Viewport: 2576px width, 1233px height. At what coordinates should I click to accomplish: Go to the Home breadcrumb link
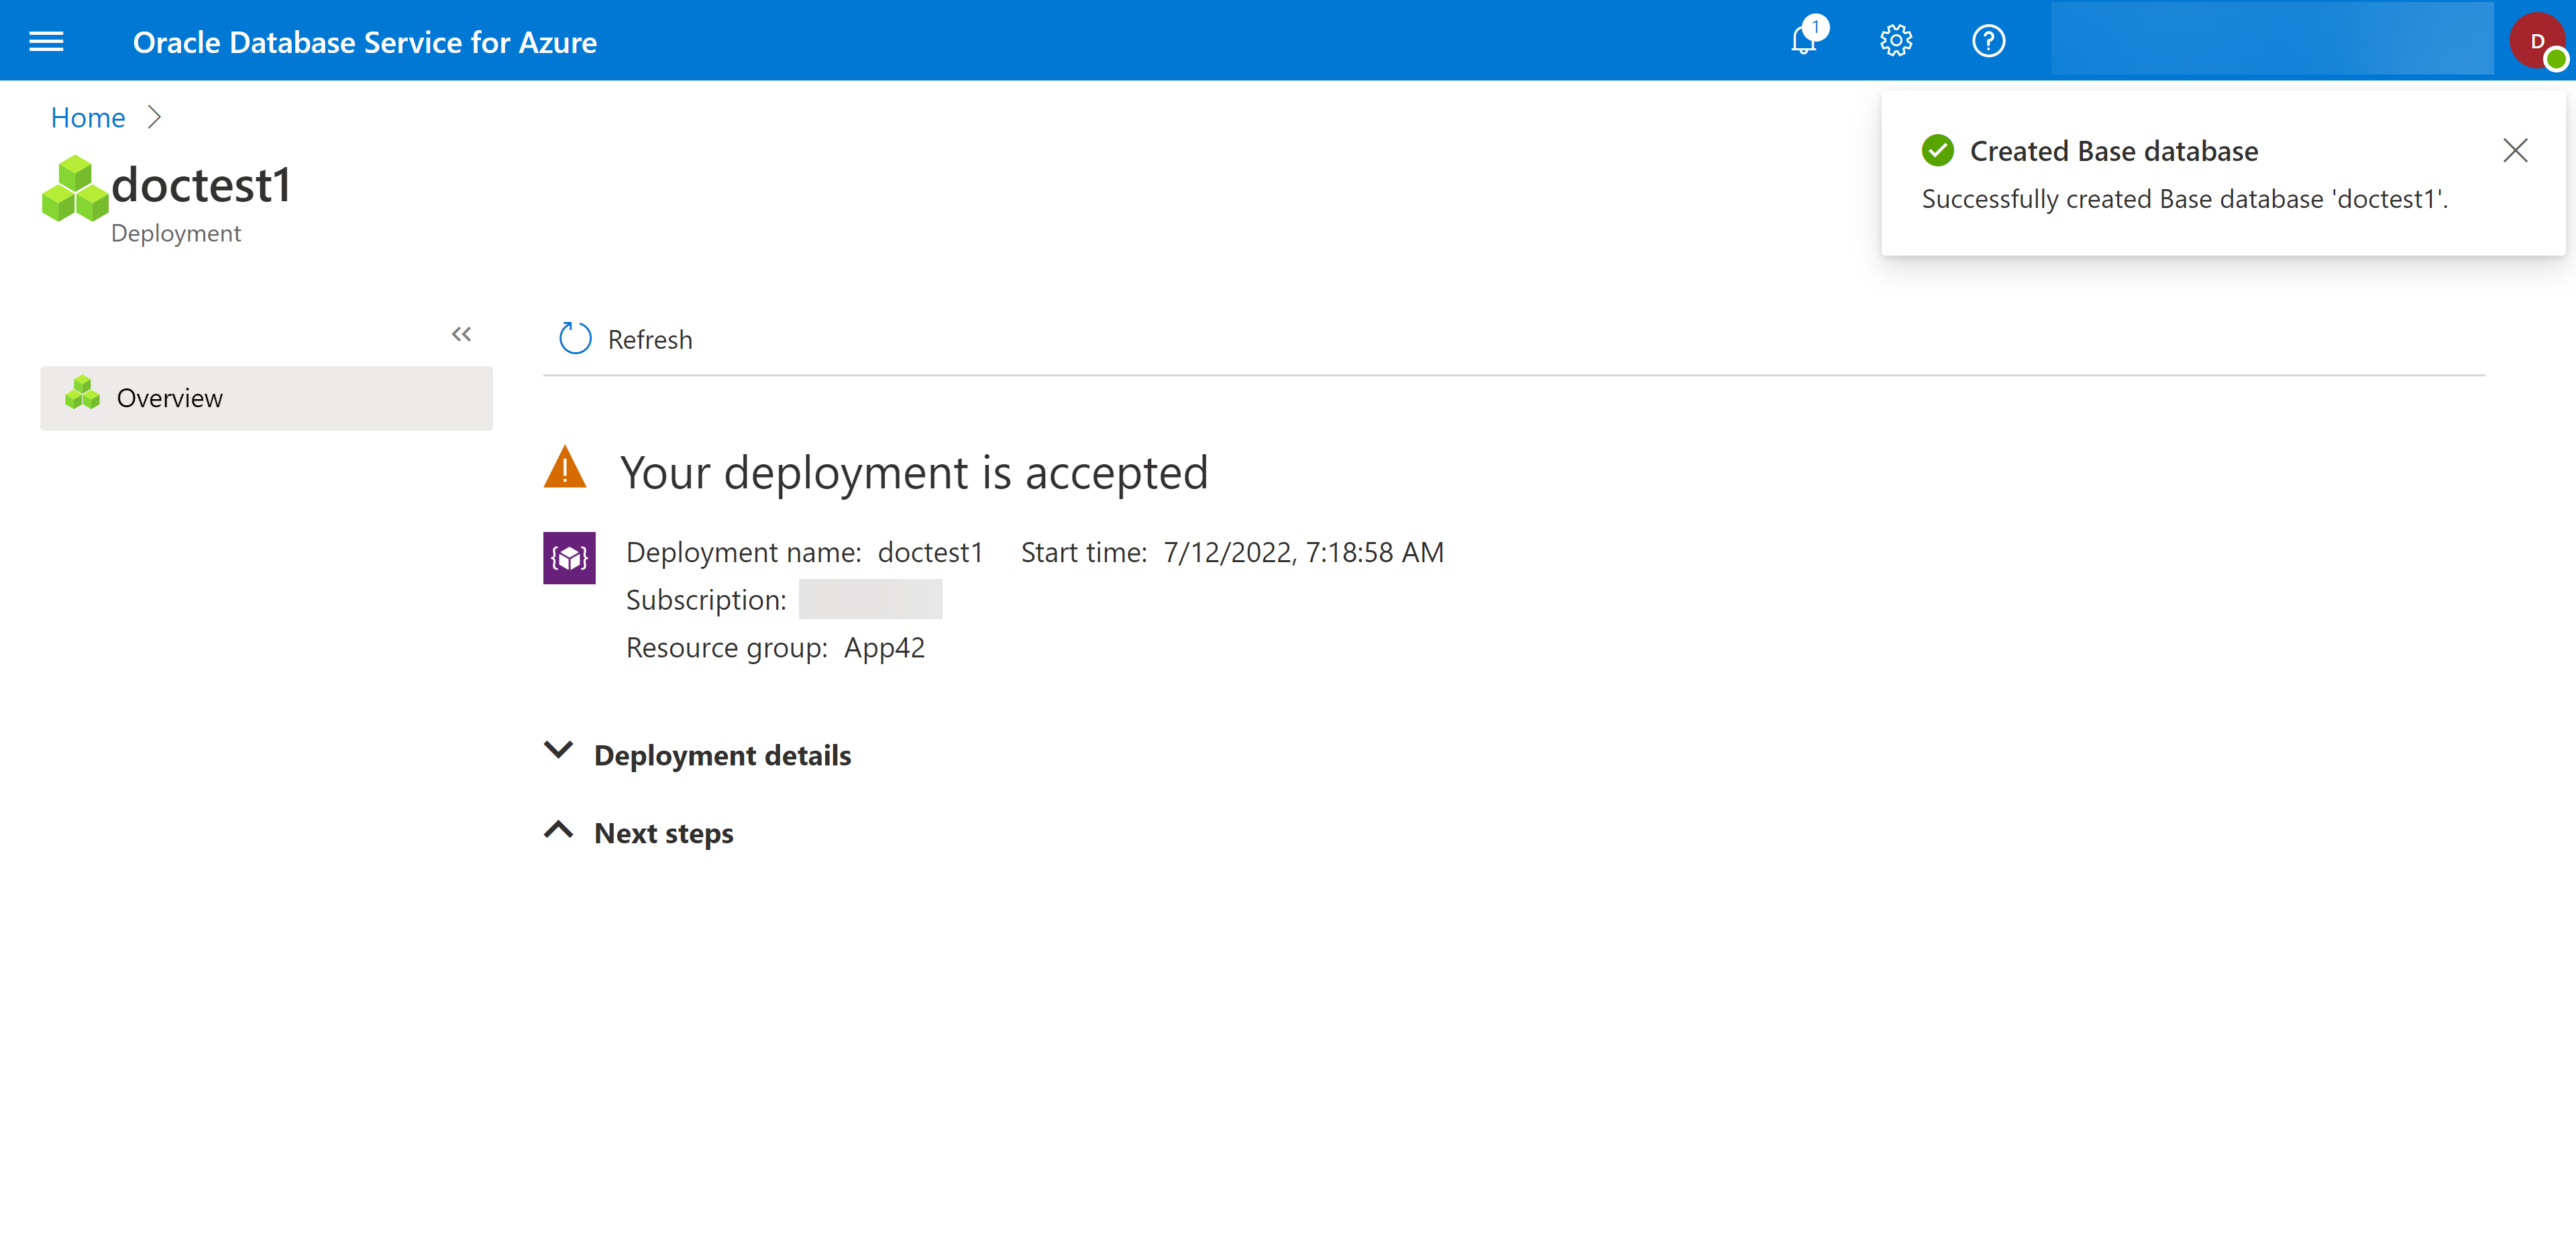pos(88,117)
